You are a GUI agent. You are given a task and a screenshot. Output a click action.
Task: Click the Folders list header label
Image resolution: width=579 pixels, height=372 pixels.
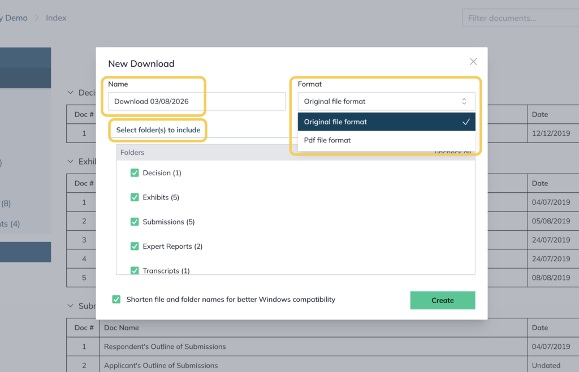(x=132, y=153)
